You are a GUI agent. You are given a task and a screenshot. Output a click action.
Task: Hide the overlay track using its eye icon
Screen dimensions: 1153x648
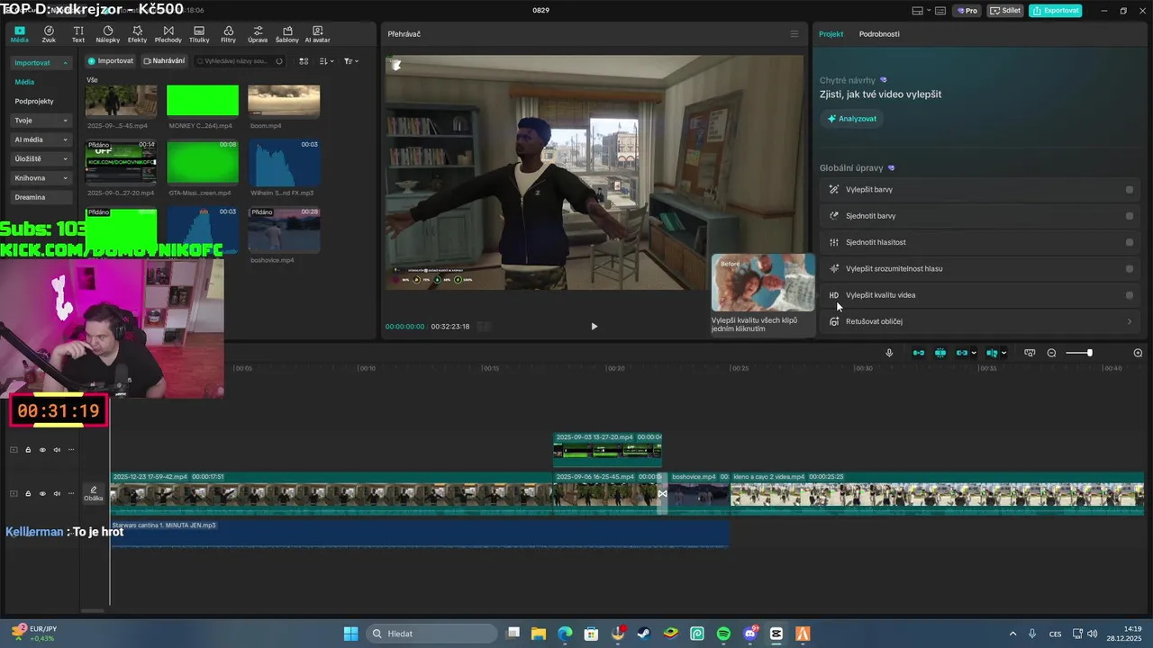click(x=42, y=450)
